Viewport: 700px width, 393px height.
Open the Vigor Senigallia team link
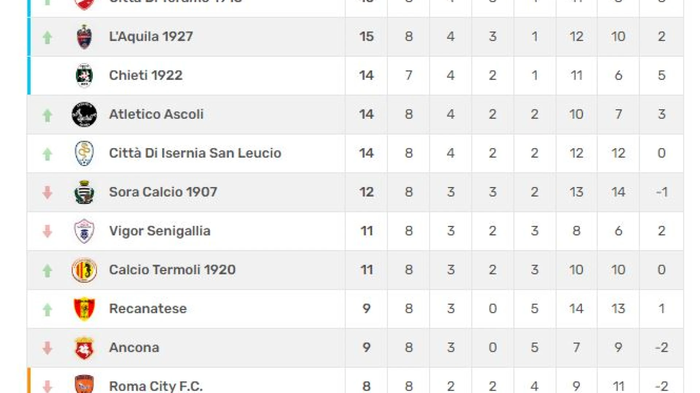click(160, 231)
